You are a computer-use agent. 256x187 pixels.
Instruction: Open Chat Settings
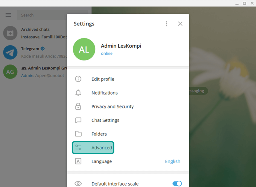[x=128, y=120]
